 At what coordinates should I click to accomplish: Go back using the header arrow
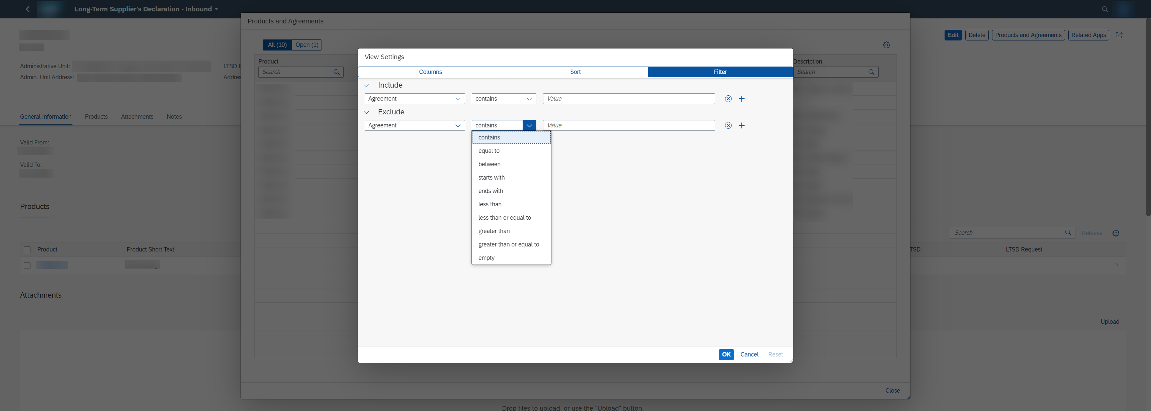(x=28, y=9)
